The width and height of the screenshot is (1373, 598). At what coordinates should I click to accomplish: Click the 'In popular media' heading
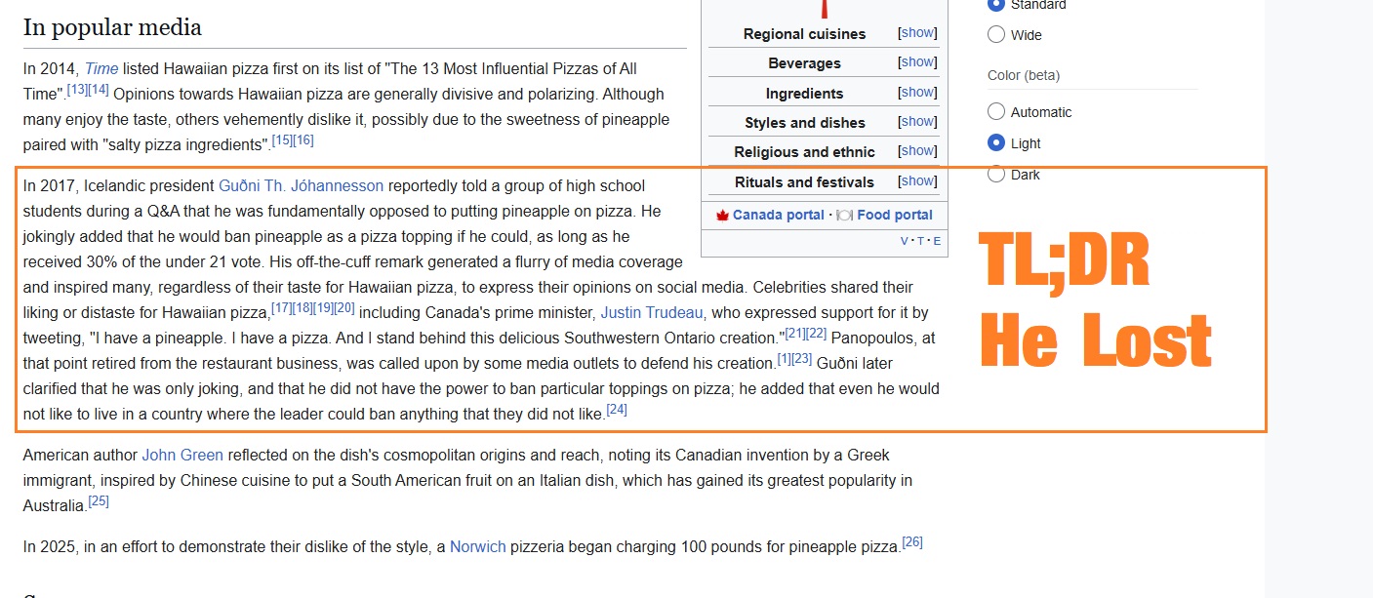(x=112, y=27)
